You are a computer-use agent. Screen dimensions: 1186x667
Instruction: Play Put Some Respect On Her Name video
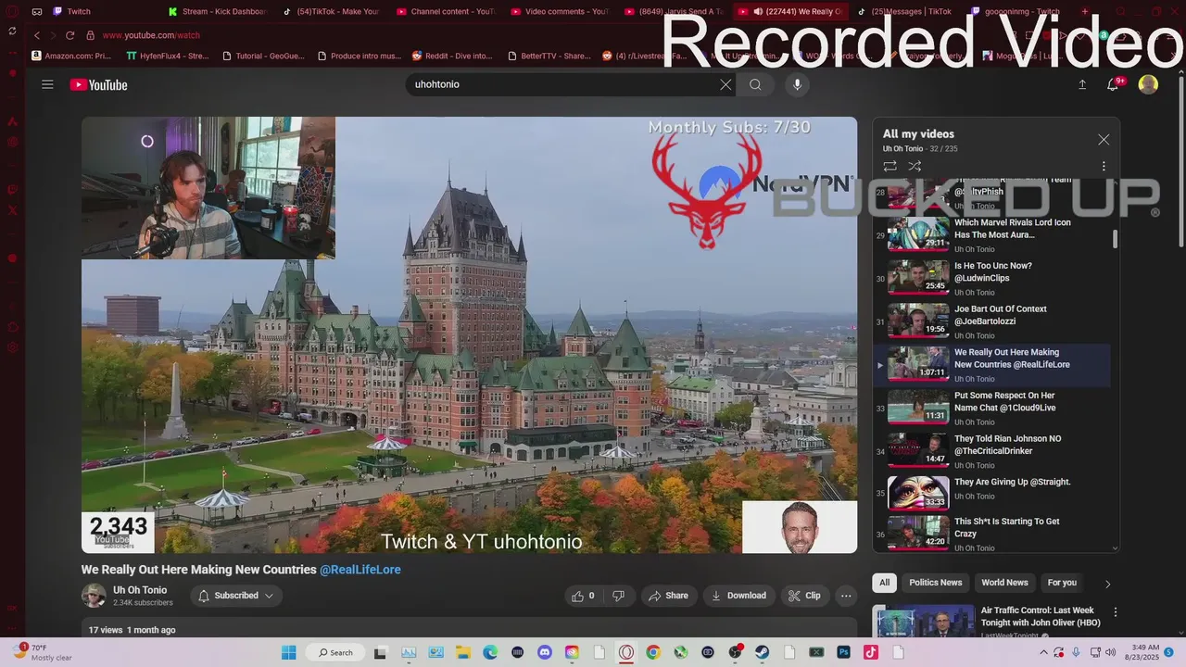coord(991,408)
